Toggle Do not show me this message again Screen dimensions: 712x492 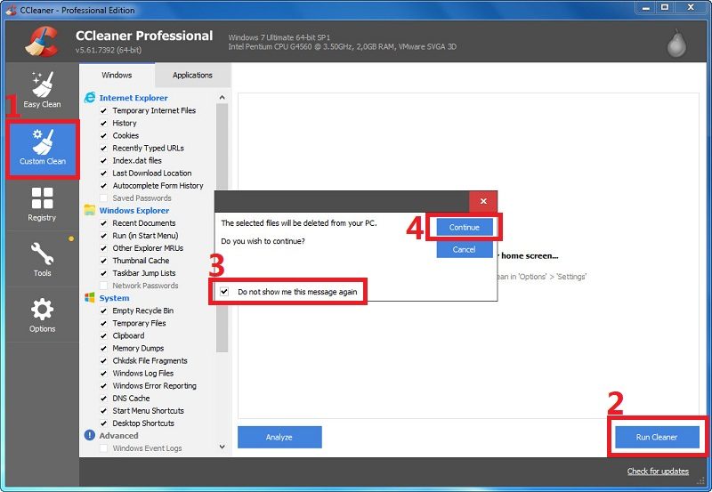point(224,292)
